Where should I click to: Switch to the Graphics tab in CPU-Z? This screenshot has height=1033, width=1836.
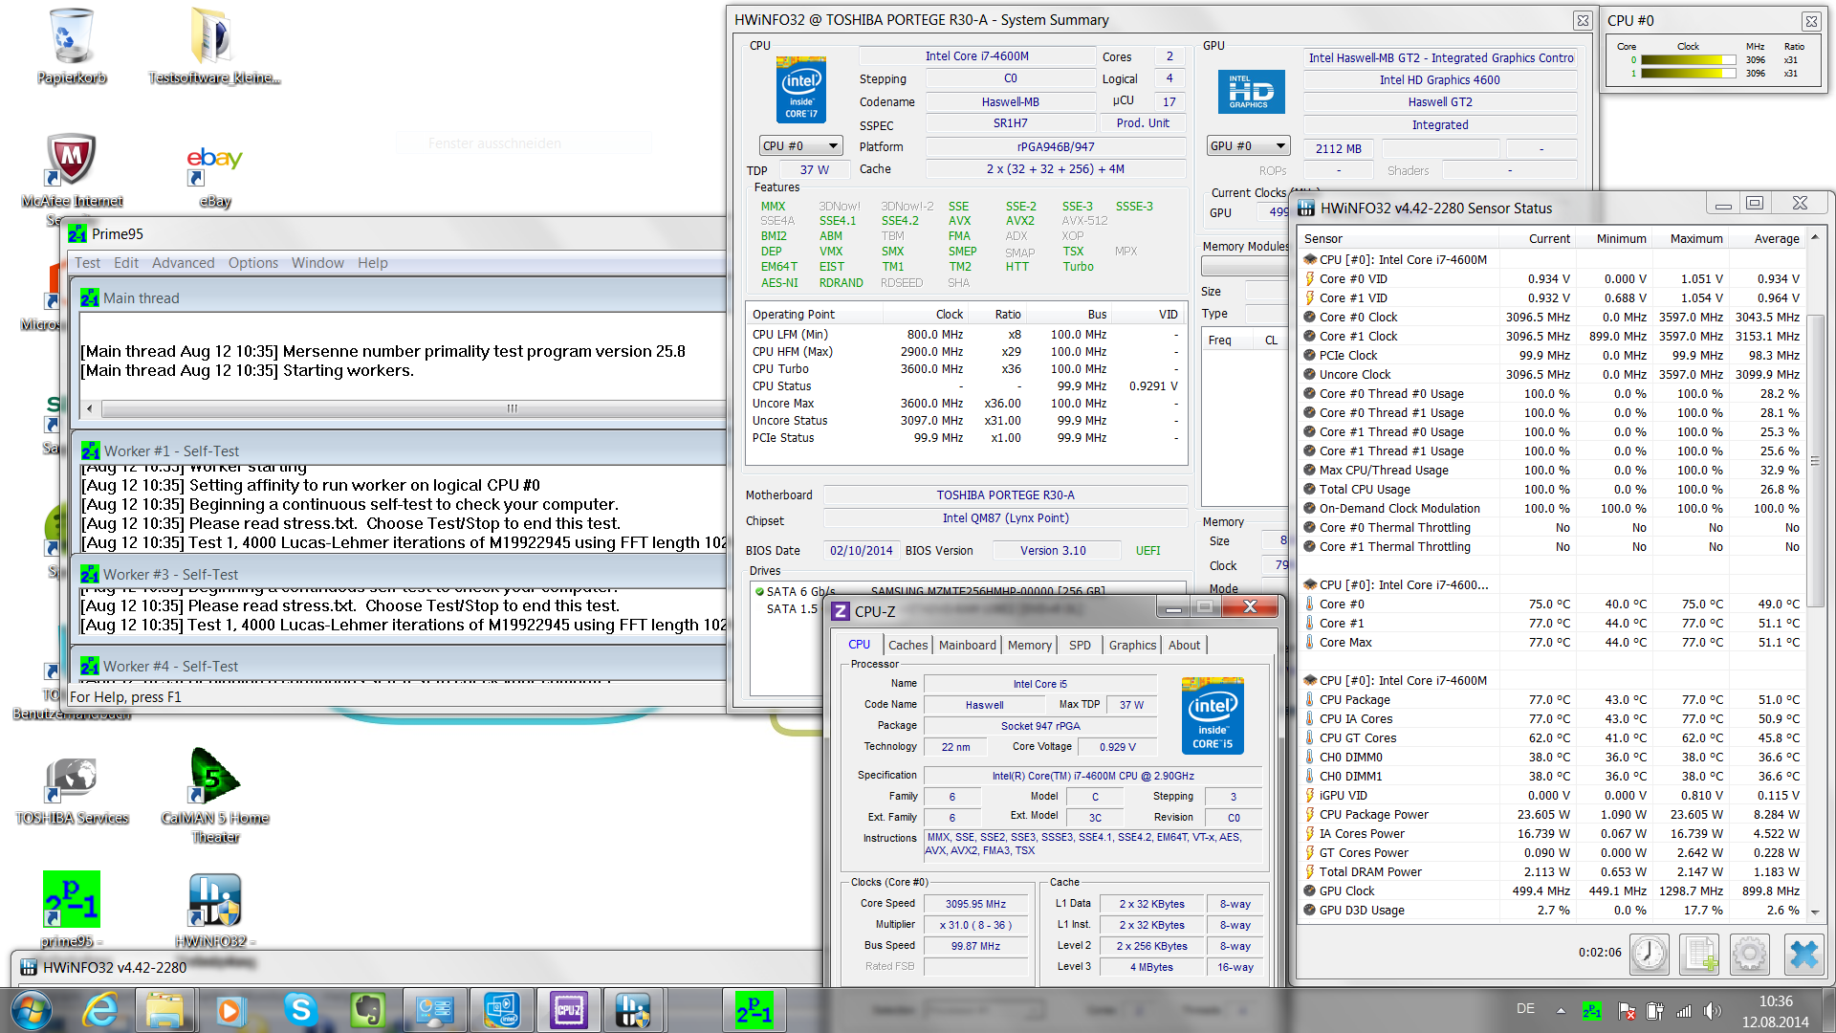point(1132,646)
